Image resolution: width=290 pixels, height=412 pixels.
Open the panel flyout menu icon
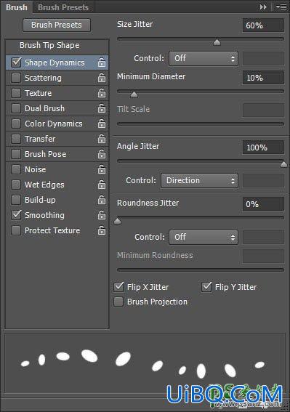click(x=281, y=7)
